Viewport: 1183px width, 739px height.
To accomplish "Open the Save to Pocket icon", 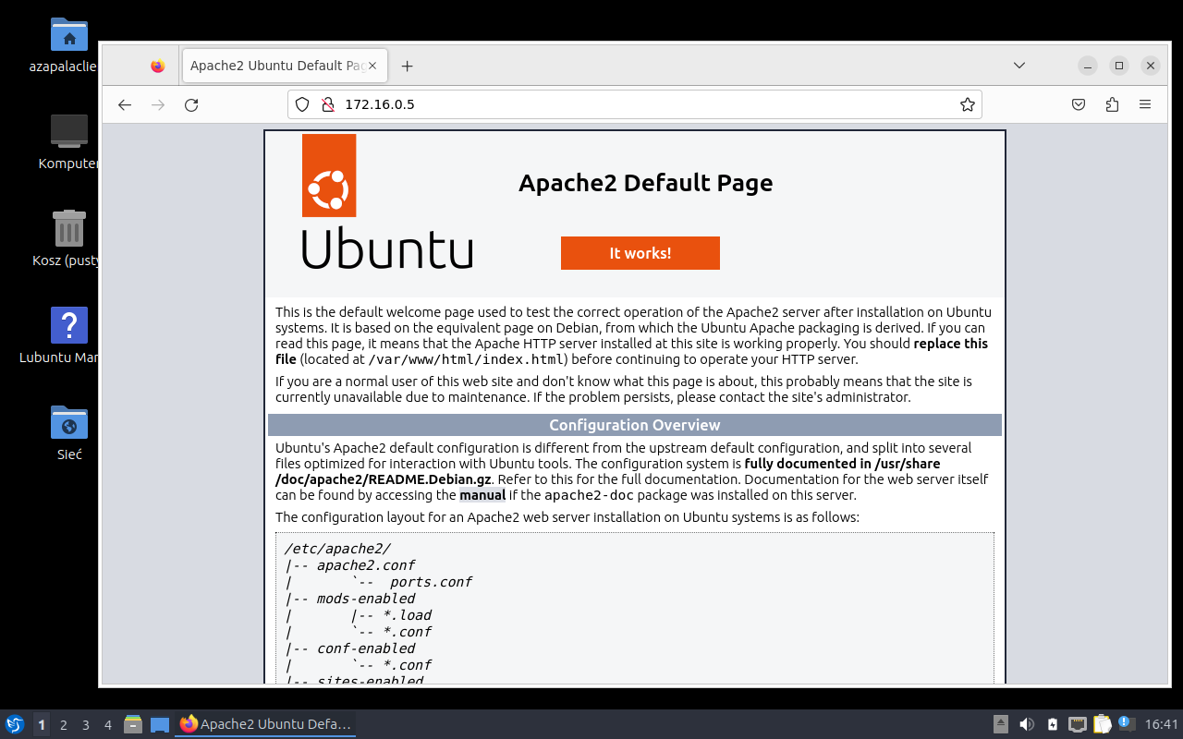I will point(1079,105).
